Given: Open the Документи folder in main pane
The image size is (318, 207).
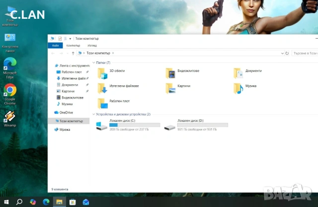Looking at the screenshot, I should [247, 73].
